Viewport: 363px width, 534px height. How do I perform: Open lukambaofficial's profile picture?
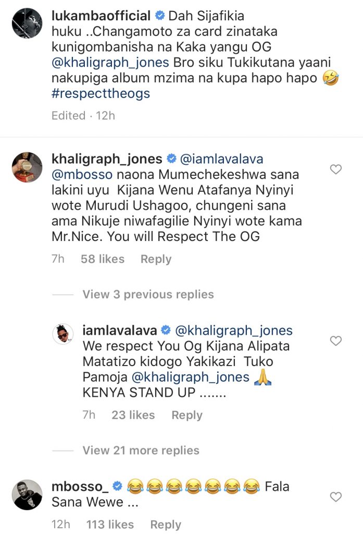tap(27, 23)
